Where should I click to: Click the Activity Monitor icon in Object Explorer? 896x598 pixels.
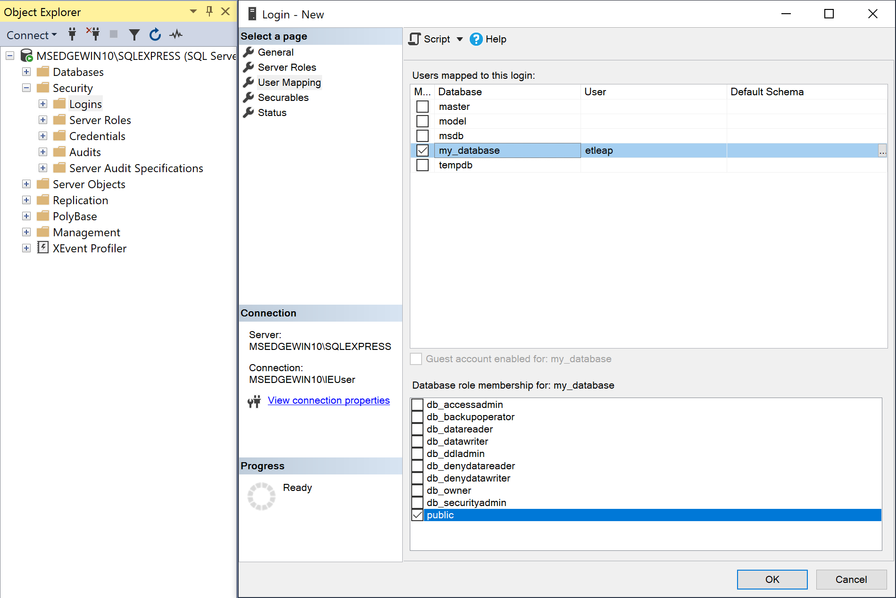click(176, 34)
